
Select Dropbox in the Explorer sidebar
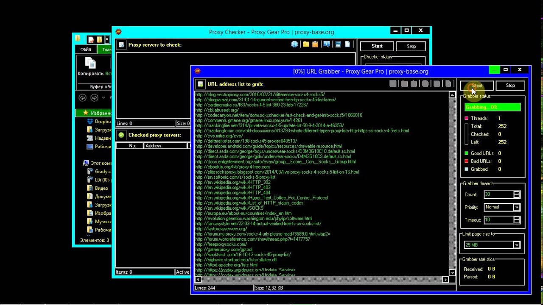click(x=98, y=122)
